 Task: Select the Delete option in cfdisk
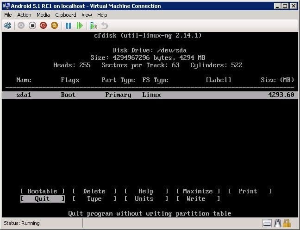94,191
